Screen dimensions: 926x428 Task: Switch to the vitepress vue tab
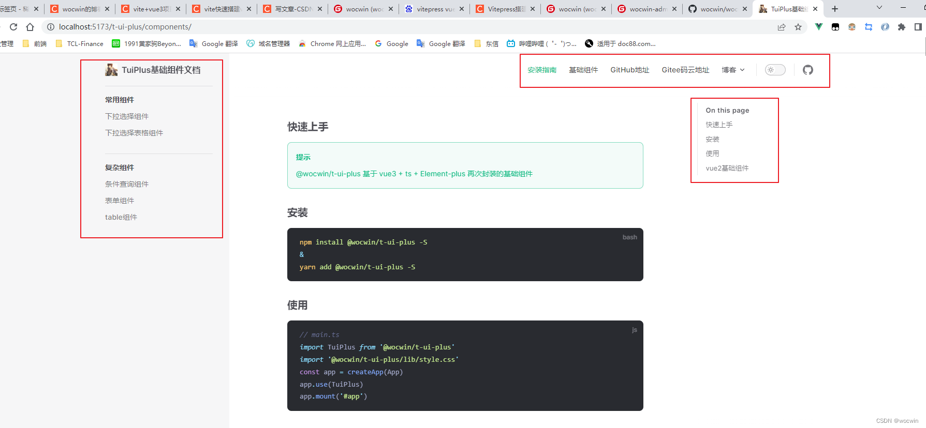pos(435,9)
